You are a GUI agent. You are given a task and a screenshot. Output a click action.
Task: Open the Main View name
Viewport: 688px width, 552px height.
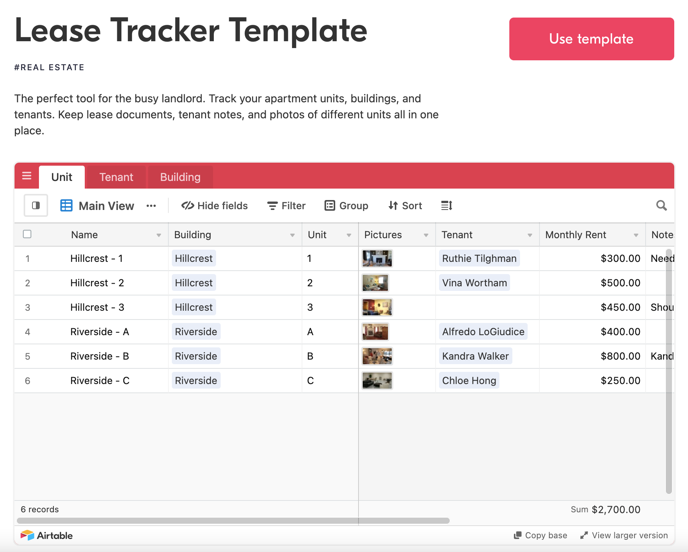point(107,206)
